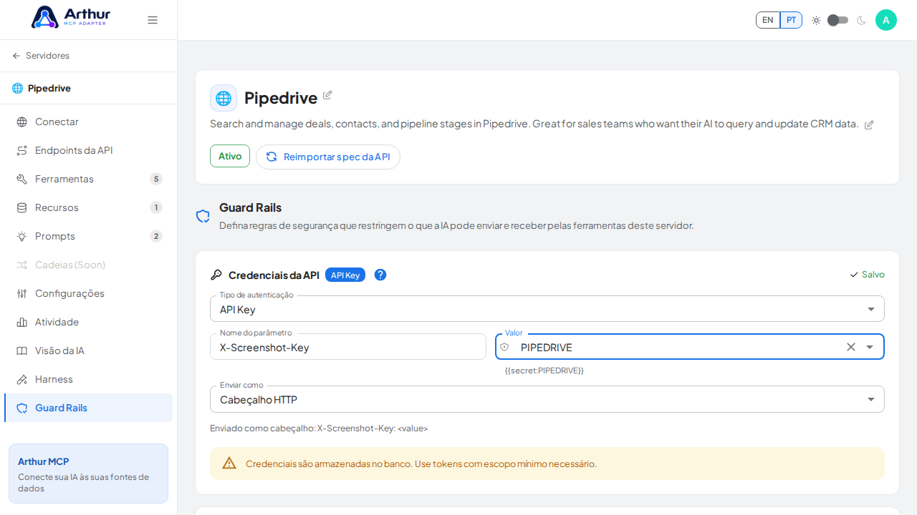This screenshot has width=917, height=515.
Task: Click the globe icon beside Pipedrive in sidebar
Action: tap(17, 88)
